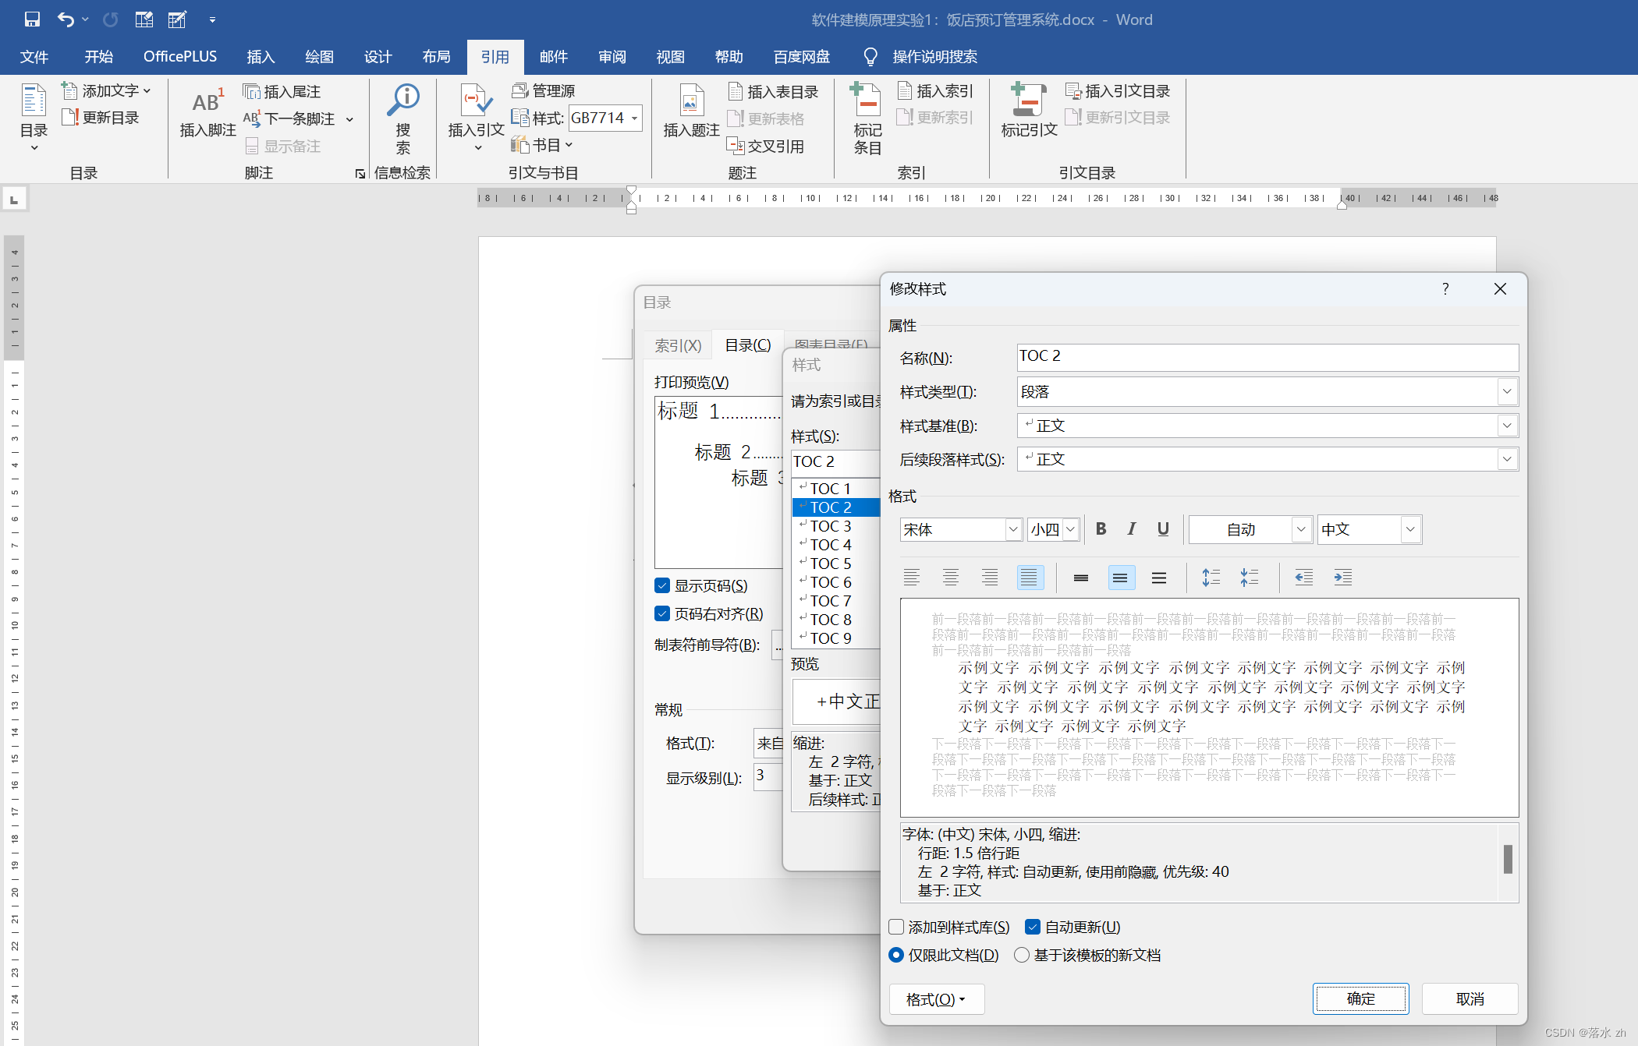The width and height of the screenshot is (1638, 1046).
Task: Click 管理源 in citations group
Action: point(544,91)
